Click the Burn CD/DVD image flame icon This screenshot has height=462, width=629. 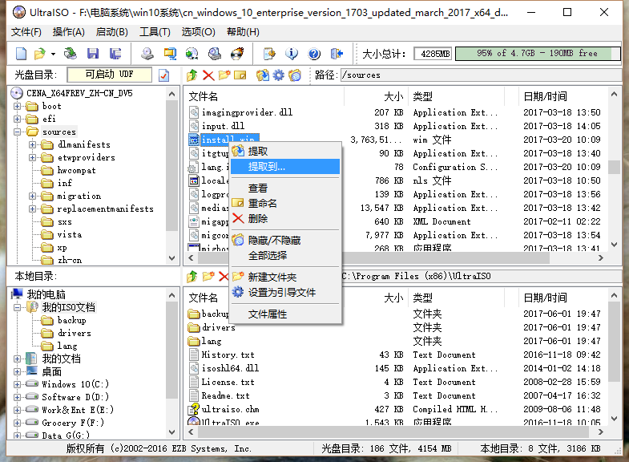click(237, 54)
